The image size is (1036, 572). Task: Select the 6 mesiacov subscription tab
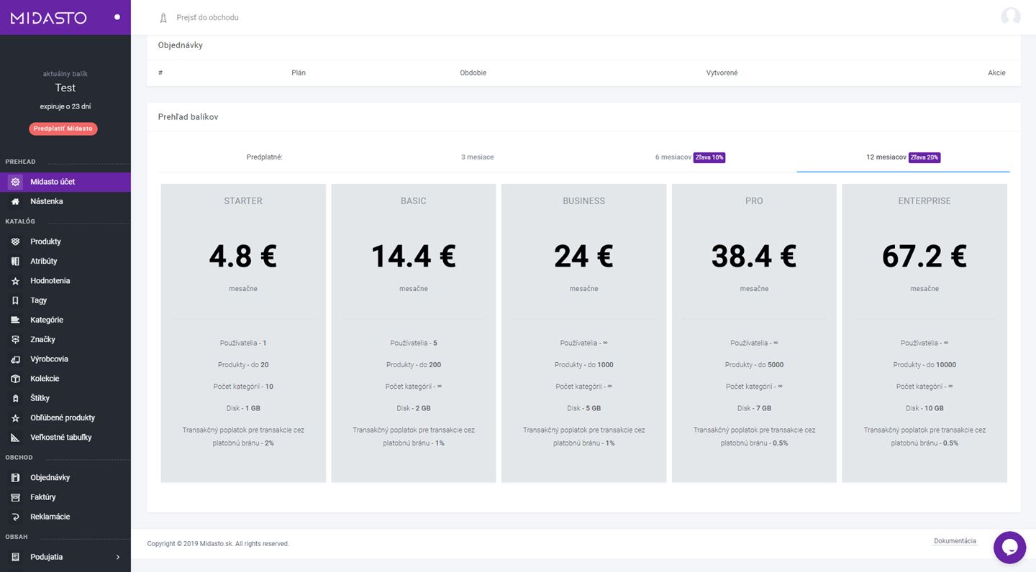pos(689,157)
